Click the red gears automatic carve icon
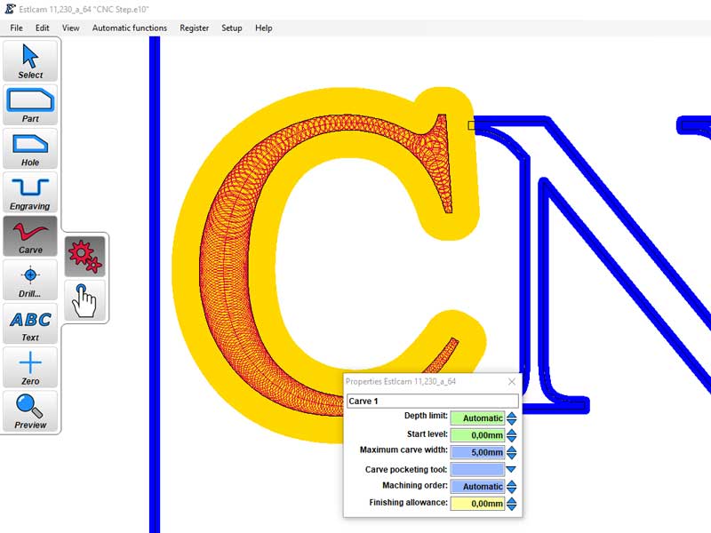The width and height of the screenshot is (711, 533). [x=85, y=256]
